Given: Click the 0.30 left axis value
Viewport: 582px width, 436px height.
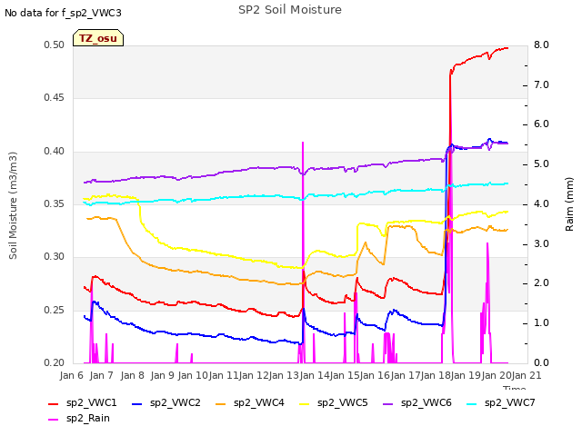Looking at the screenshot, I should coord(55,256).
